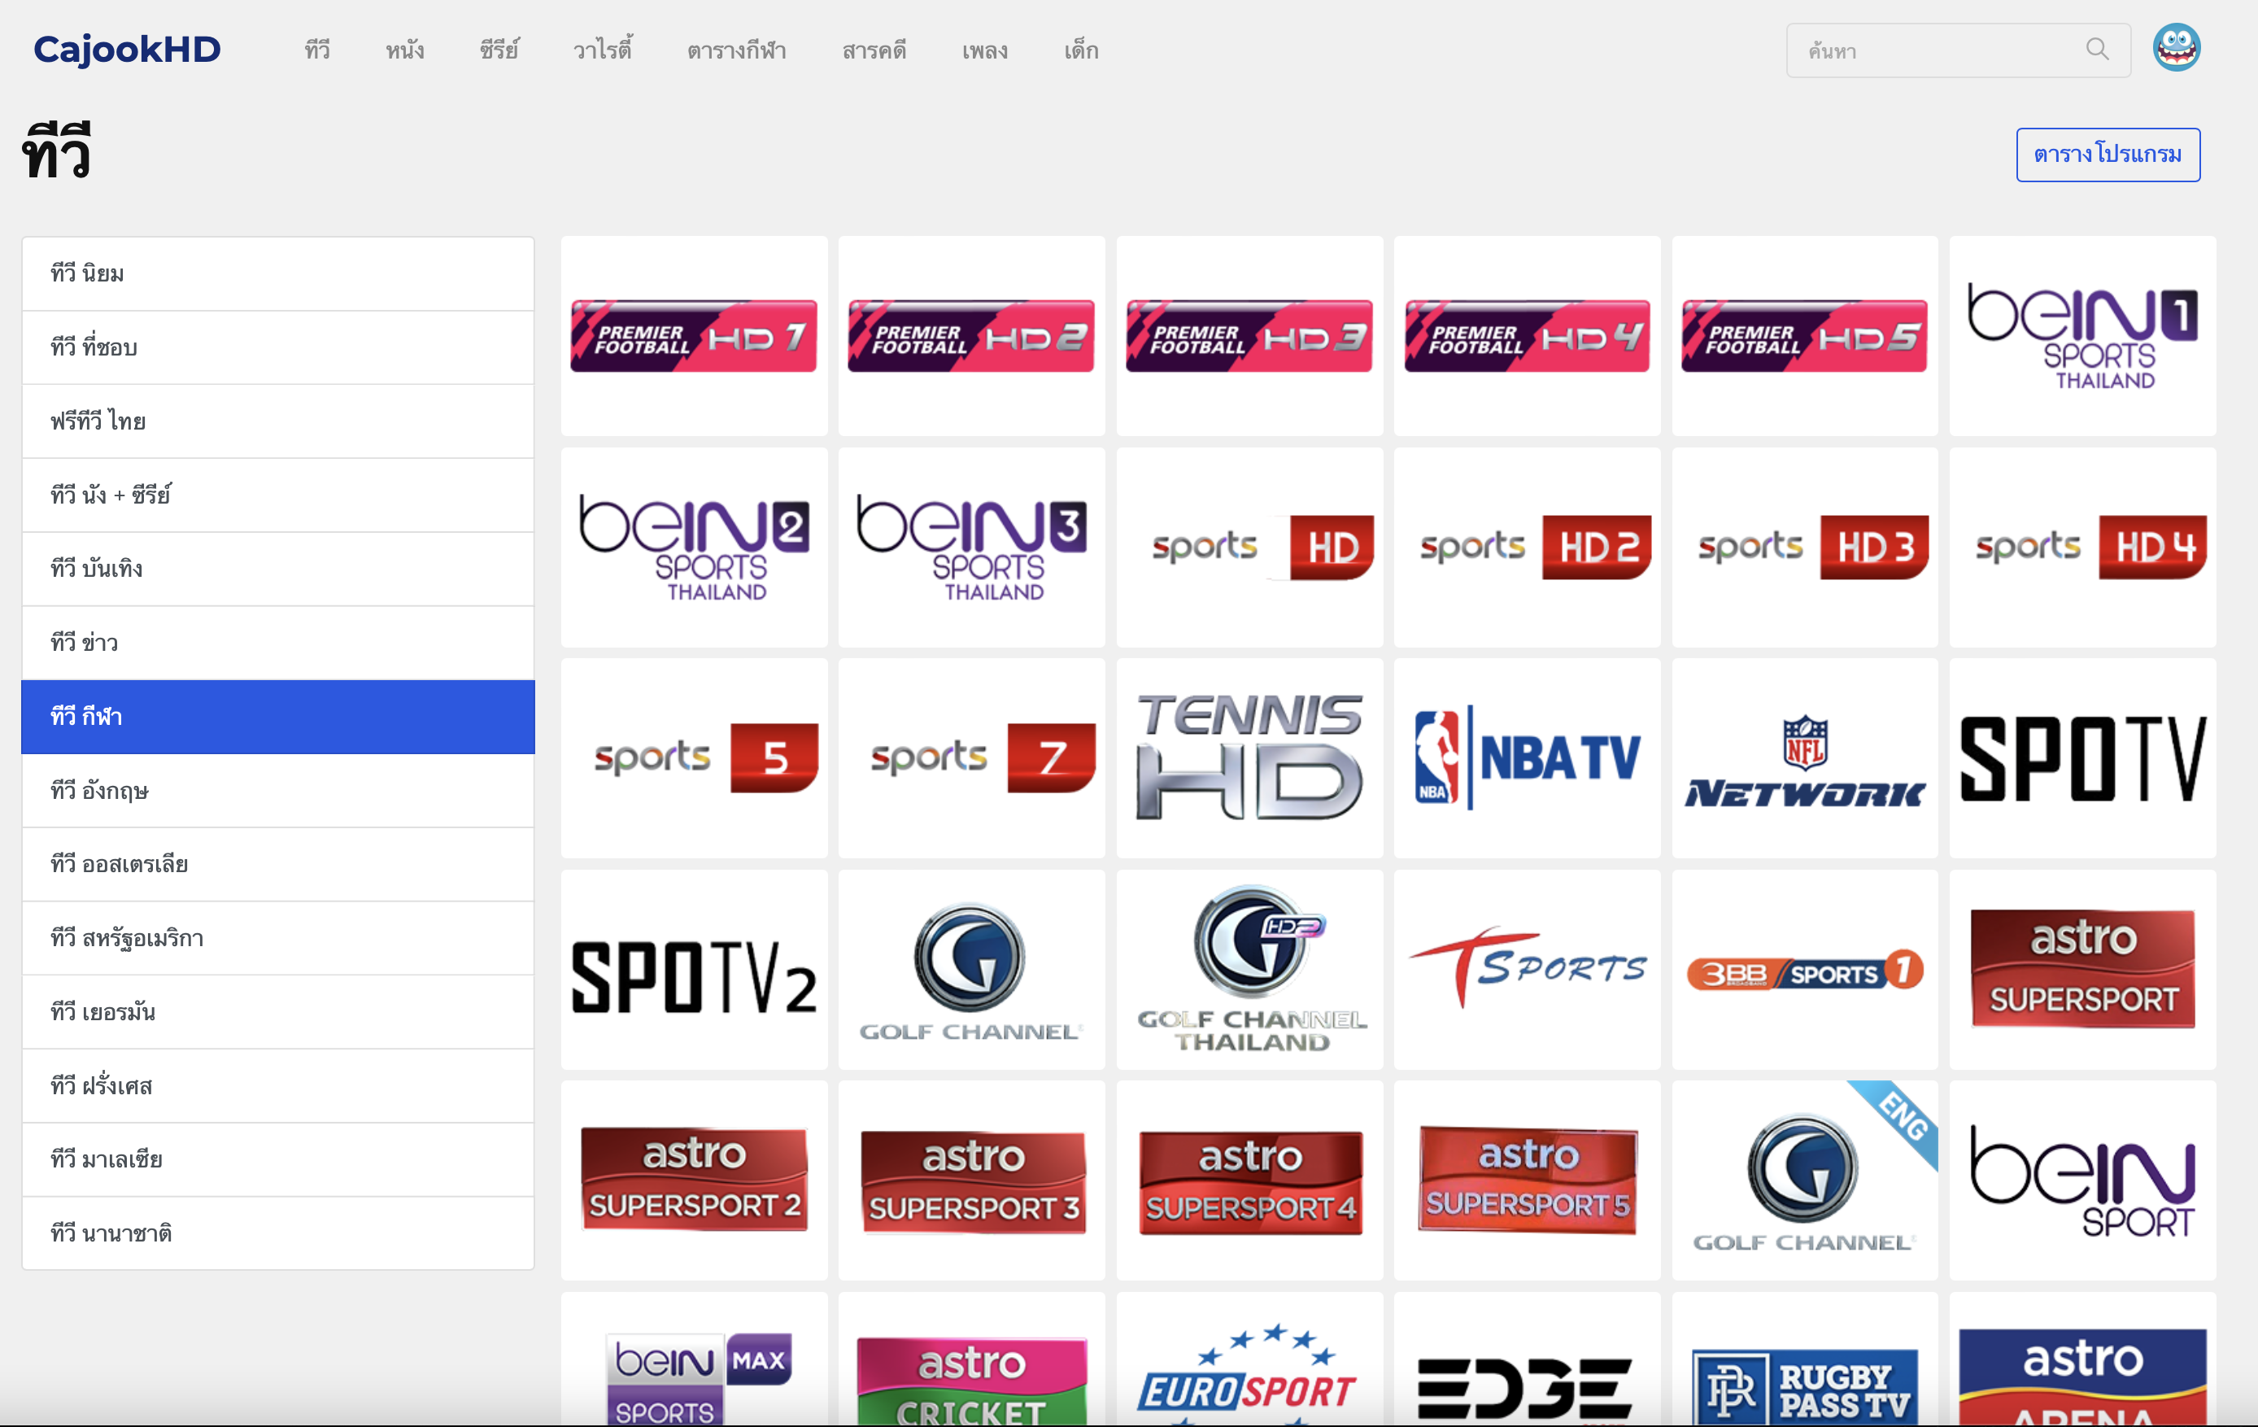Select the sports HD3 channel
Screen dimensions: 2258x1427
pyautogui.click(x=1804, y=547)
